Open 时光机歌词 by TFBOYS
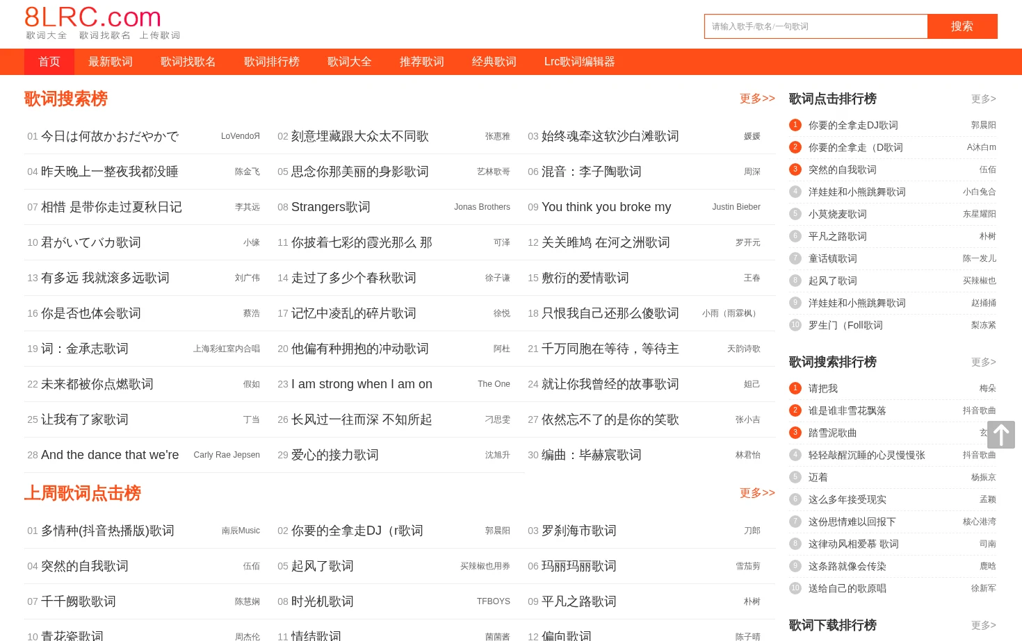This screenshot has width=1022, height=641. point(323,601)
